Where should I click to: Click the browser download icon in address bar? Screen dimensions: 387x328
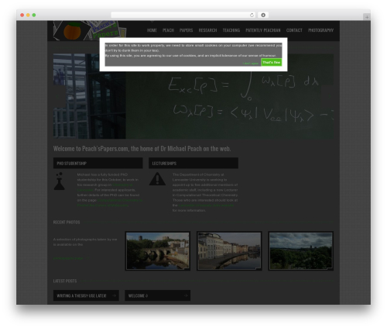coord(263,15)
